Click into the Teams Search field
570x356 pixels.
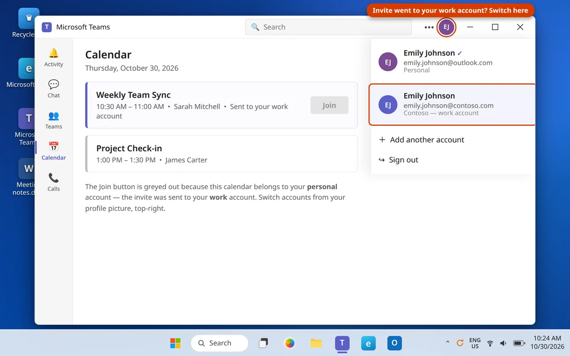tap(328, 27)
